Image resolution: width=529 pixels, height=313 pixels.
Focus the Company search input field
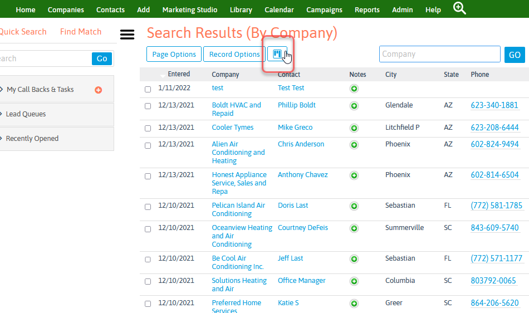[x=439, y=55]
